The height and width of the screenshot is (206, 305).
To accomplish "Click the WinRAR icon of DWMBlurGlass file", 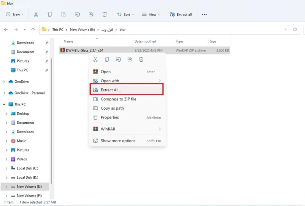I will pyautogui.click(x=63, y=50).
